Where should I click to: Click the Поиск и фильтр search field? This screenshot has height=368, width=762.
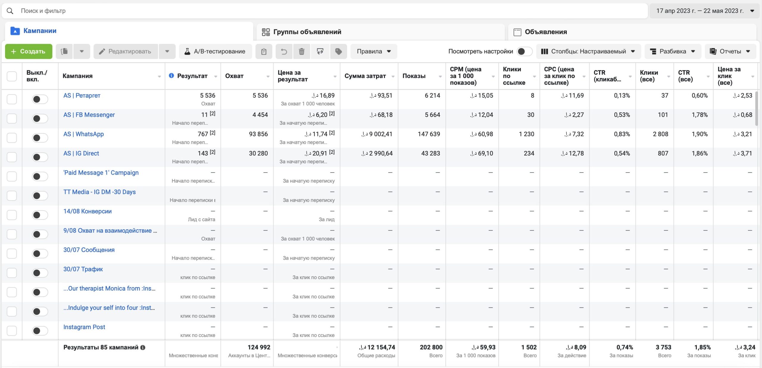click(x=325, y=11)
